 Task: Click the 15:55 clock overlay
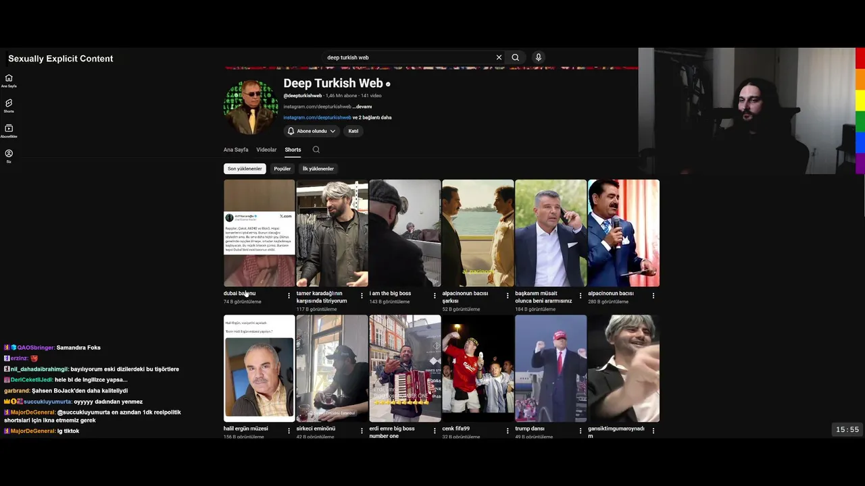847,429
